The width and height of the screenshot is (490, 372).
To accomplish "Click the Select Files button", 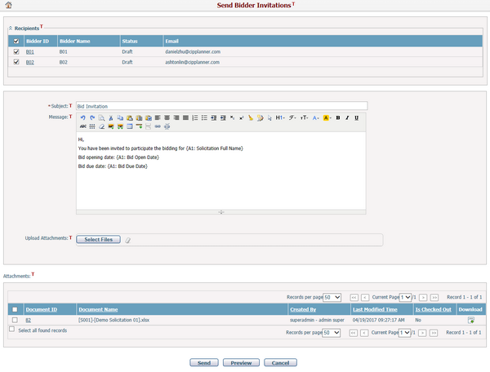I will tap(99, 239).
